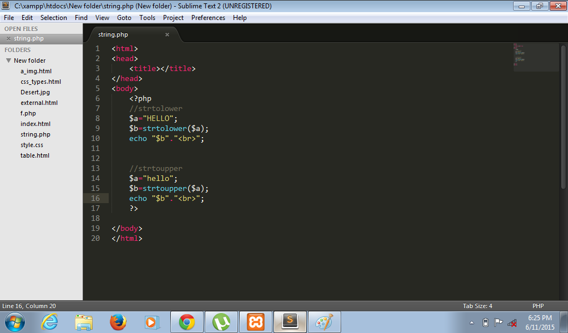Click line number 1 in gutter

pos(98,48)
